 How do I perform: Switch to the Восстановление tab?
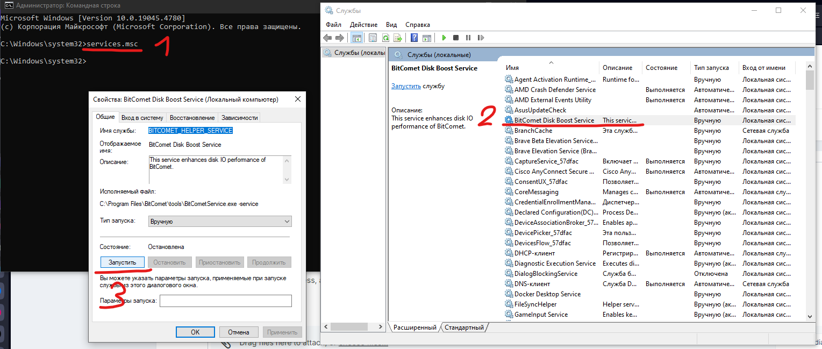point(192,117)
